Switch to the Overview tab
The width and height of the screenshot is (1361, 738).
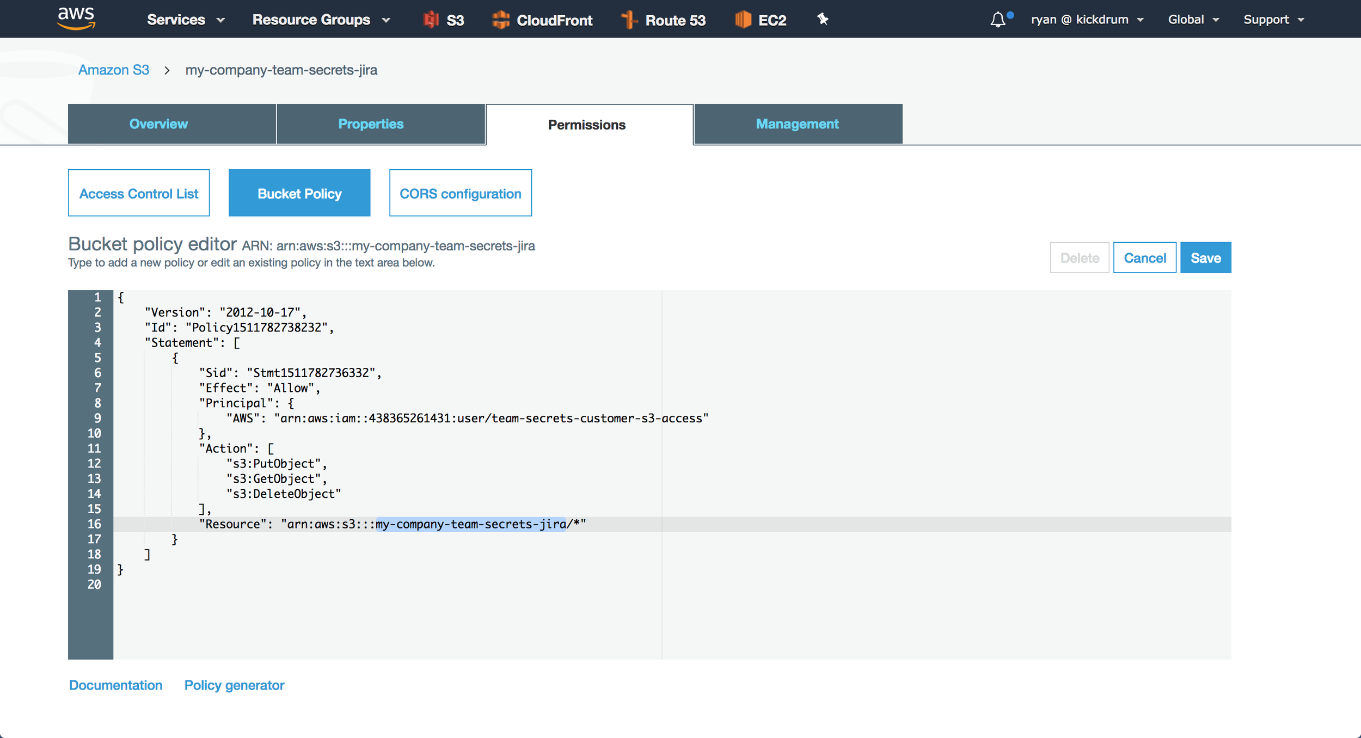172,124
